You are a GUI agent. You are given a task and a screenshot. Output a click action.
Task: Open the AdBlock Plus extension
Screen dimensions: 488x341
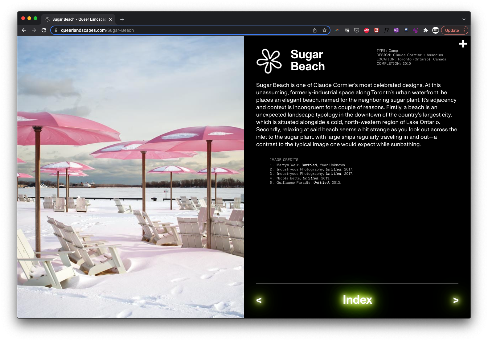point(367,30)
